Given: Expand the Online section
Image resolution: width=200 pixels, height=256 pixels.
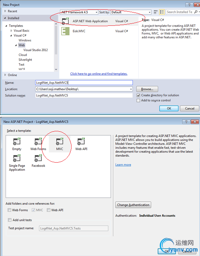Looking at the screenshot, I should (5, 75).
